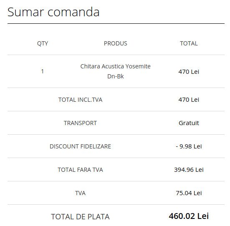Click the TOTAL INCL.TVA label
Image resolution: width=230 pixels, height=226 pixels.
click(x=80, y=100)
